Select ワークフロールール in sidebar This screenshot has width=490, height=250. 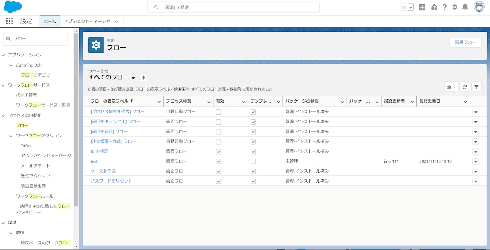(x=35, y=196)
